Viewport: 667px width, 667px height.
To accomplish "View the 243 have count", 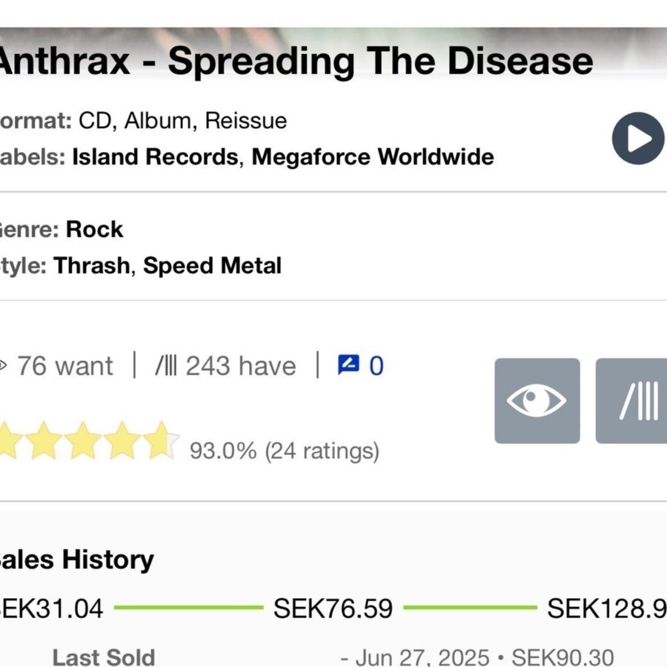I will click(x=239, y=366).
